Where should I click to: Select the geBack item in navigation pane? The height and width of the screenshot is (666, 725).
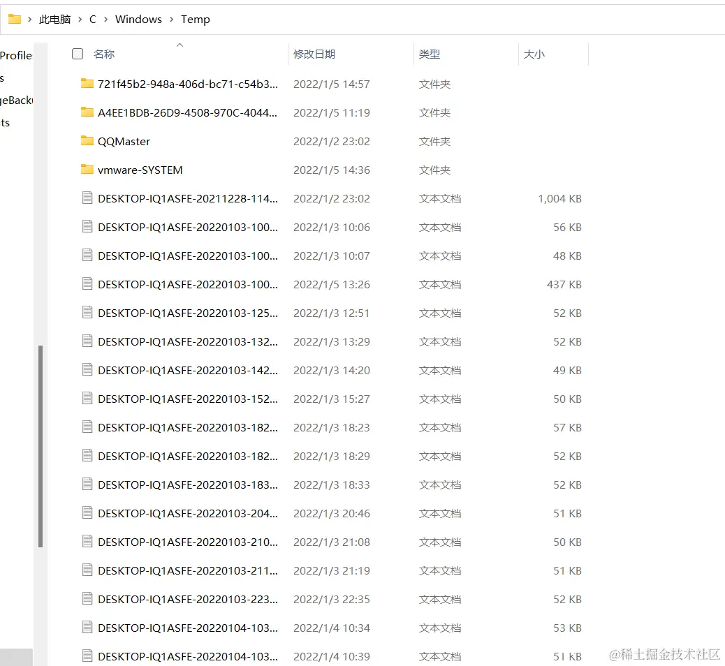16,101
